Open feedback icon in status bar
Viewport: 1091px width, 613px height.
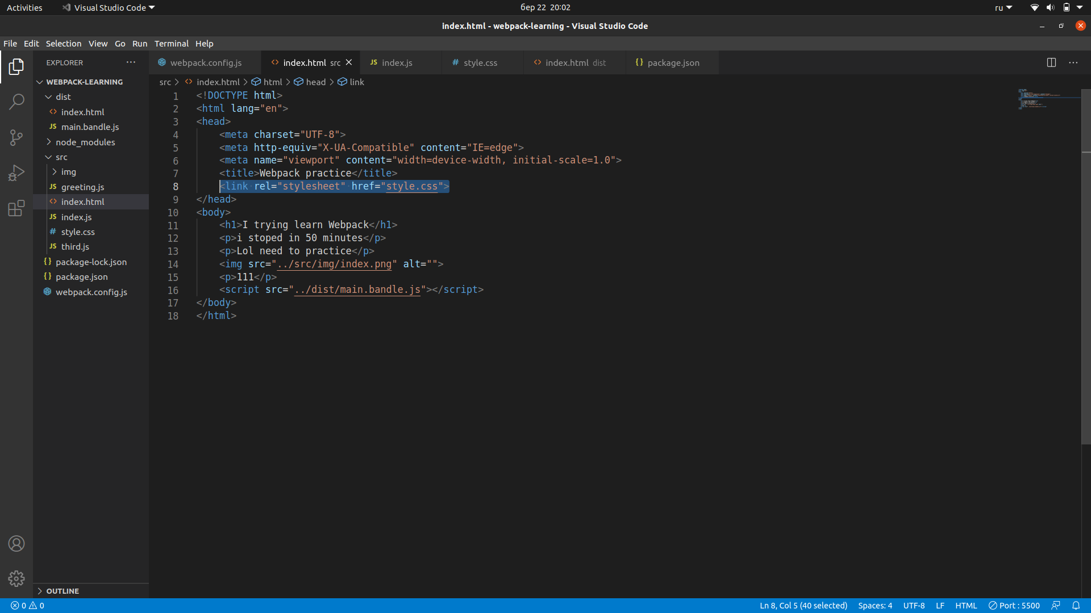pos(1056,606)
